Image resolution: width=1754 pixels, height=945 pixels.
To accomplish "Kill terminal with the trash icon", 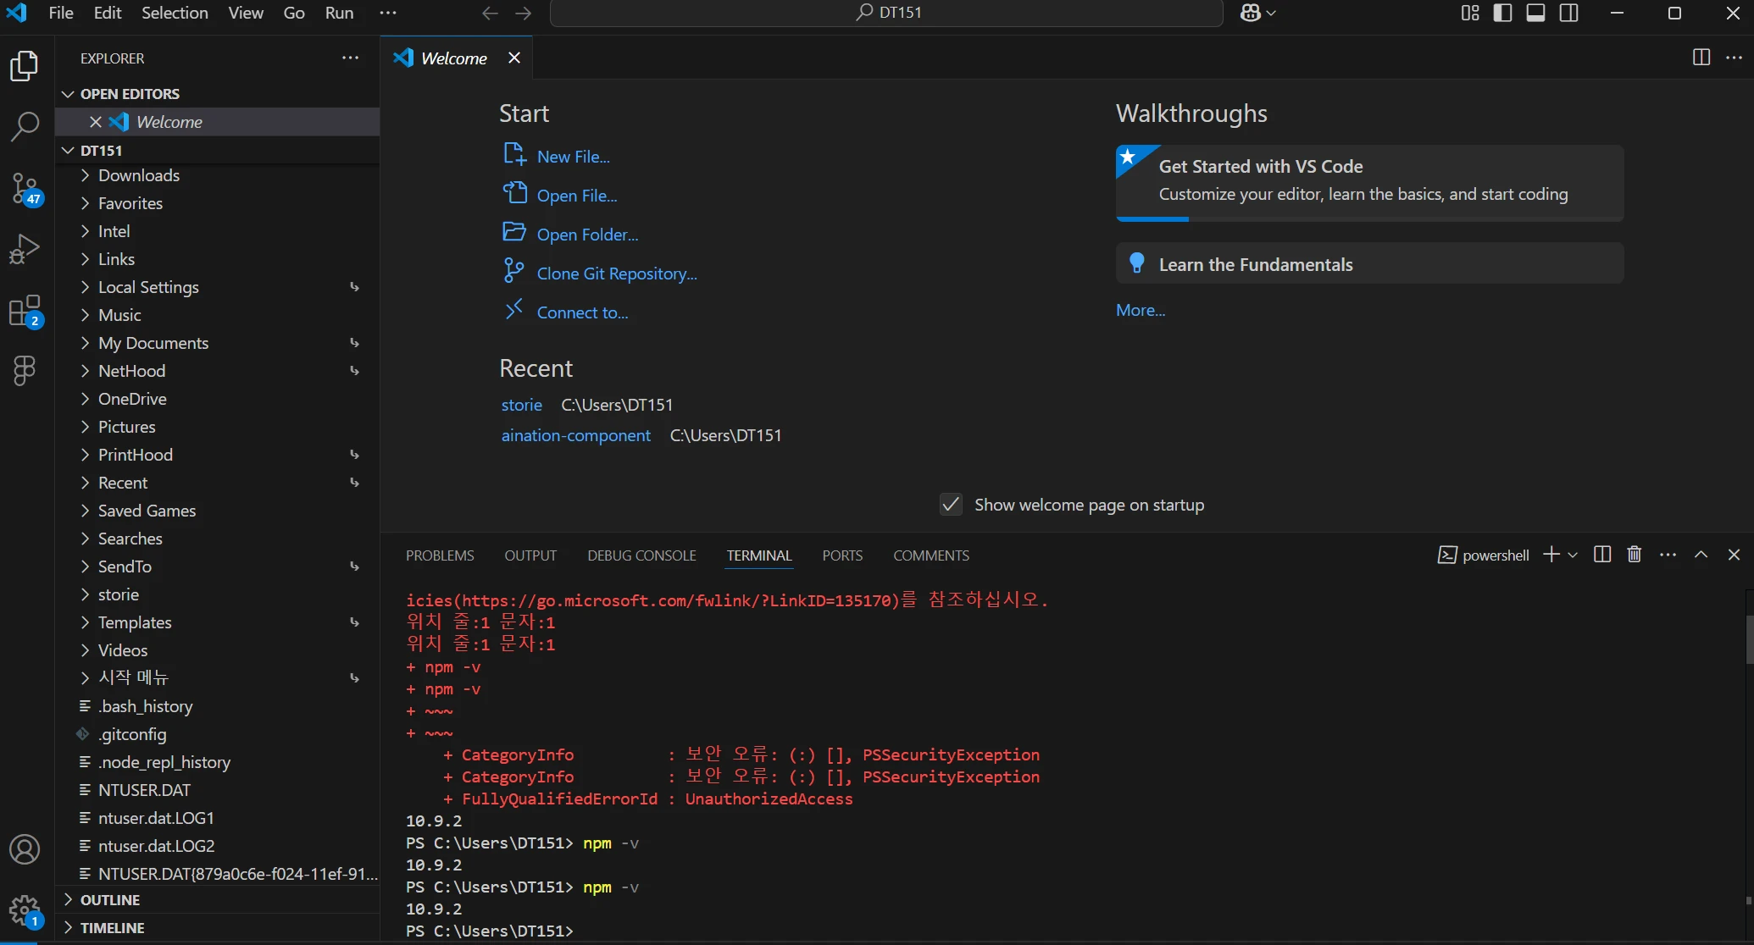I will coord(1635,555).
